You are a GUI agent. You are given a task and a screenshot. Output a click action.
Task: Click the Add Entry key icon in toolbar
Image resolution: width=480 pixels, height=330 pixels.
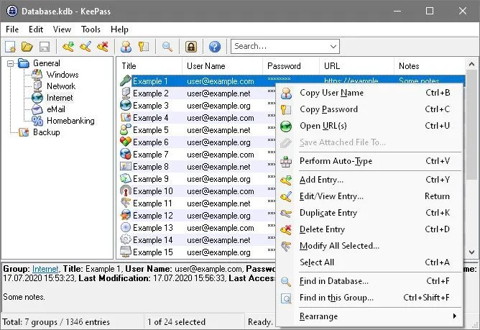point(68,47)
